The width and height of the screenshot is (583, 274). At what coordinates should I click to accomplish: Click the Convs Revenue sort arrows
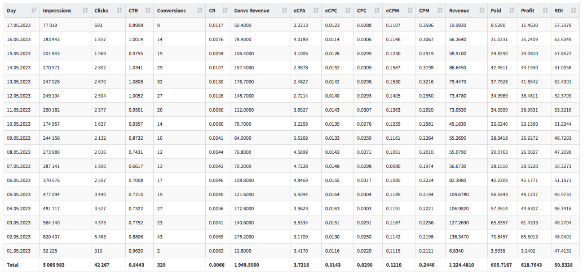[284, 11]
